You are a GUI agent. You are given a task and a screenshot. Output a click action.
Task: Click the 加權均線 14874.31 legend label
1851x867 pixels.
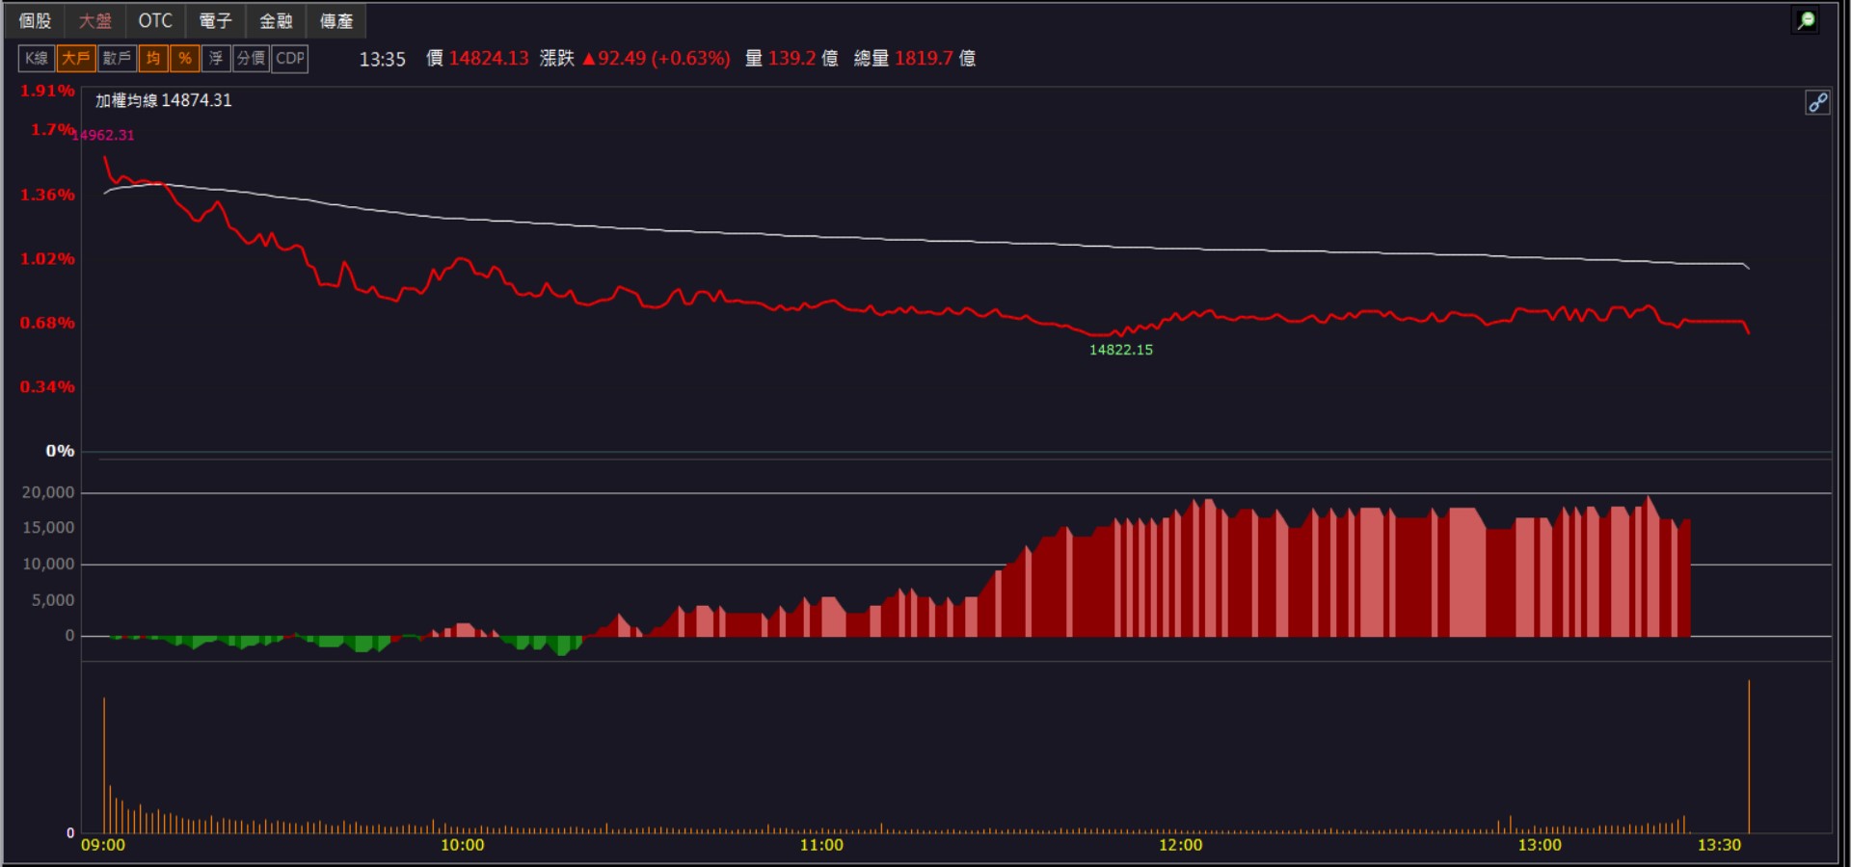pyautogui.click(x=164, y=100)
